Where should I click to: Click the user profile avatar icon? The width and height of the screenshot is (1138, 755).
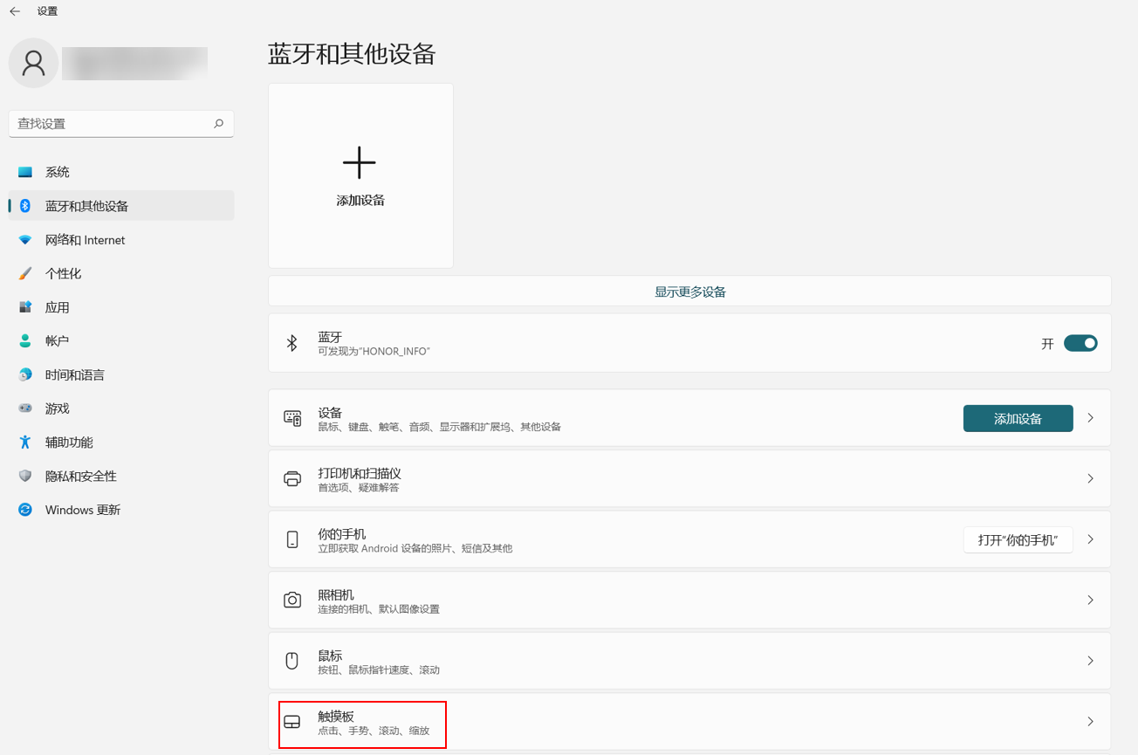(33, 63)
